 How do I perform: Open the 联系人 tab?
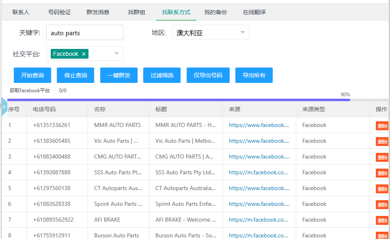coord(21,12)
